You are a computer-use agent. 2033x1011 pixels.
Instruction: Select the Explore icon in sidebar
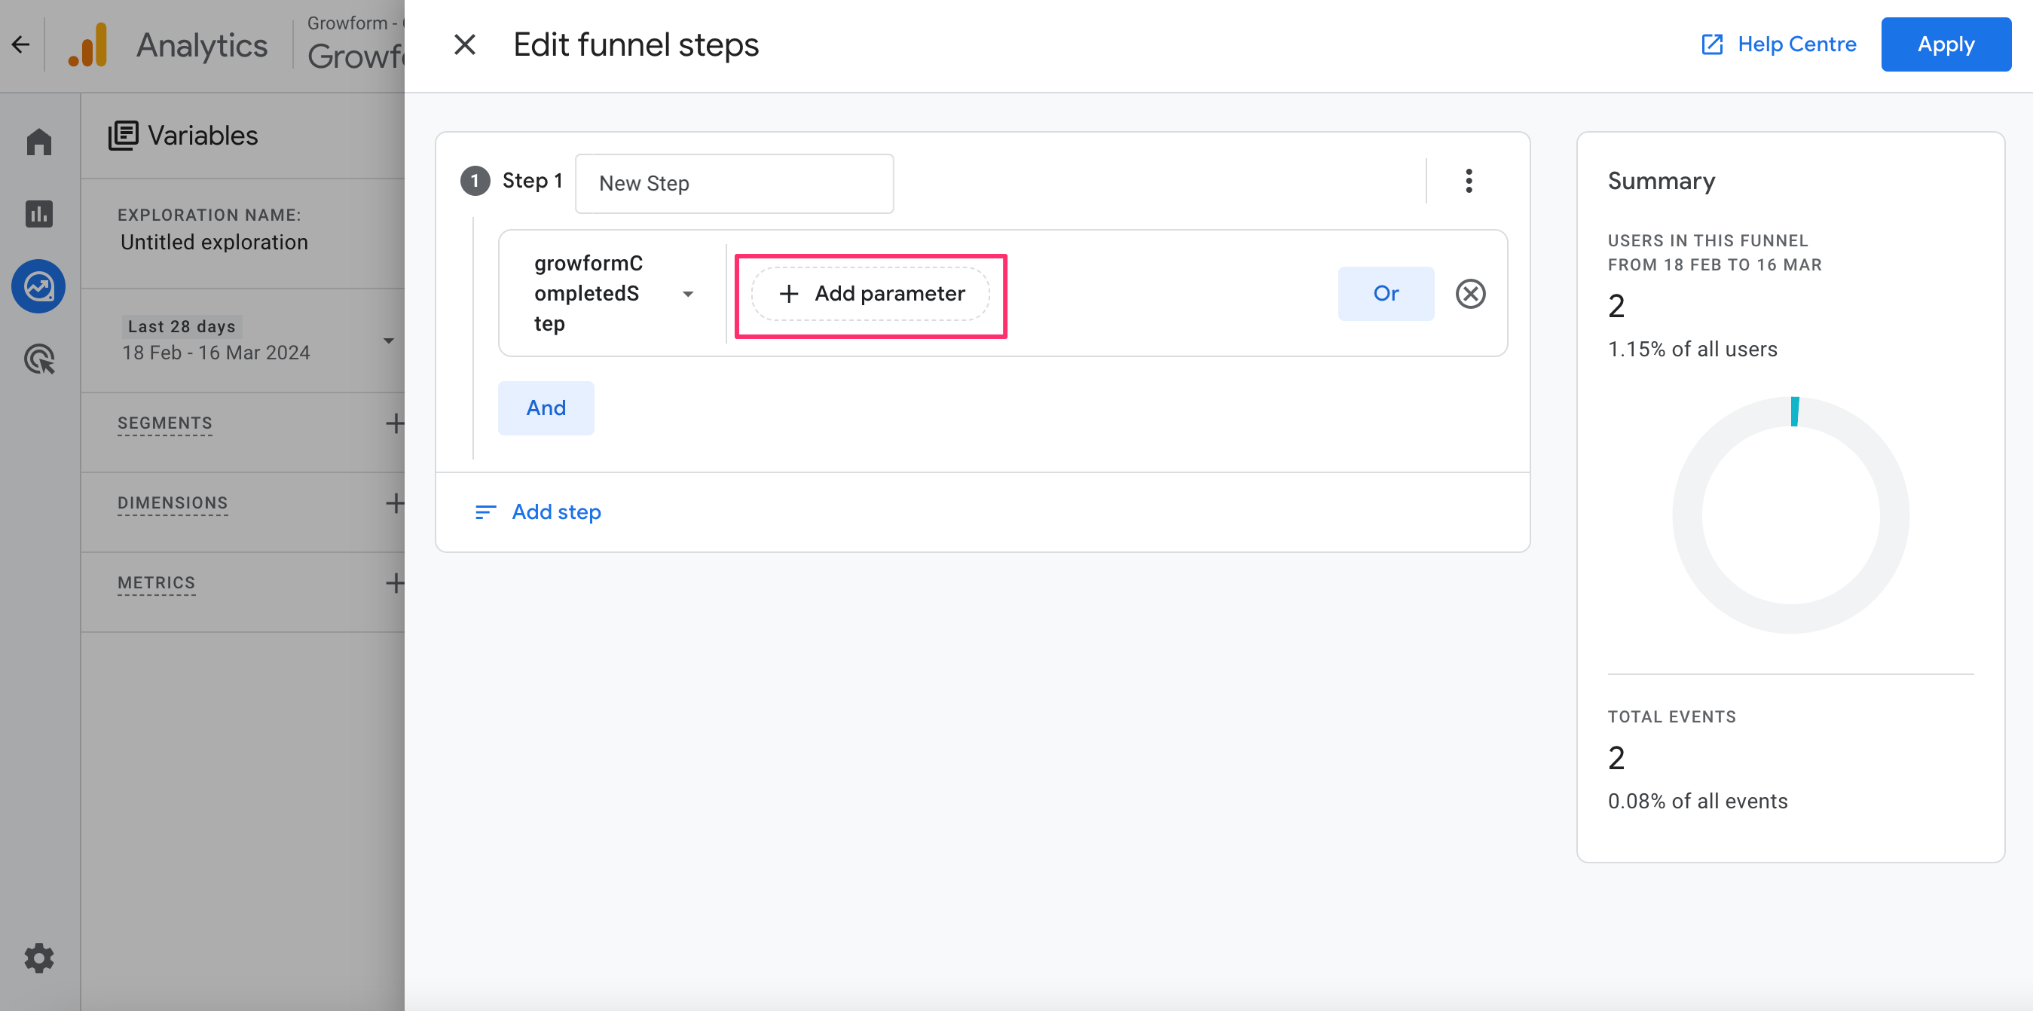tap(38, 286)
